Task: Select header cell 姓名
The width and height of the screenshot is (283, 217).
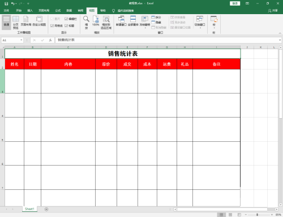Action: click(15, 64)
